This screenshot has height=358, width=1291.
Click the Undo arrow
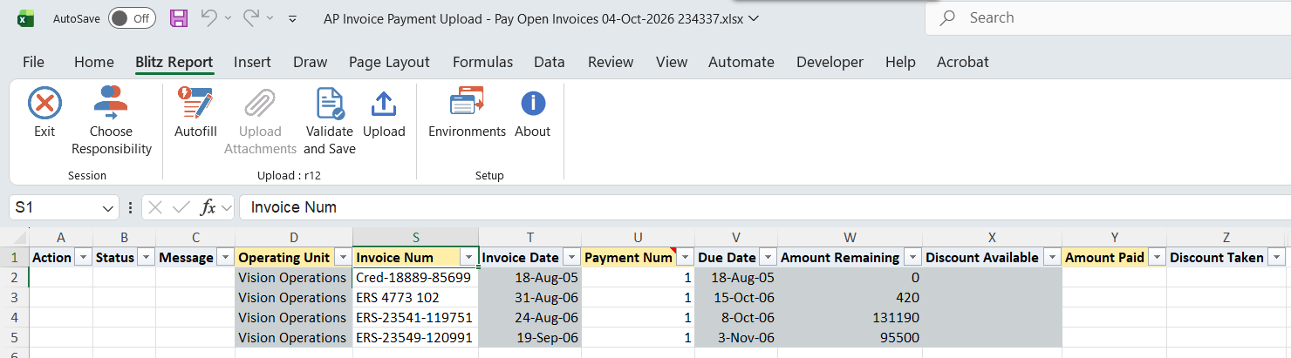point(209,18)
